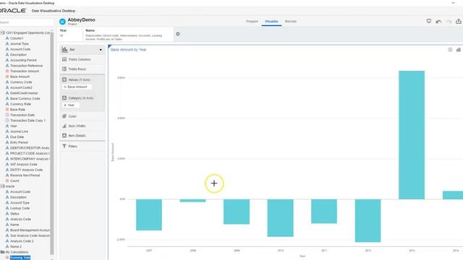This screenshot has width=463, height=260.
Task: Select the Running Total calculation
Action: [x=20, y=258]
